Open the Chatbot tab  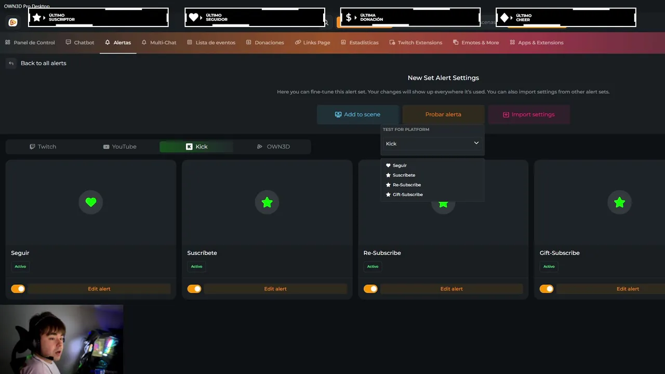[x=79, y=43]
